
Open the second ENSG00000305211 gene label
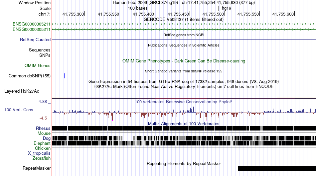coord(32,29)
